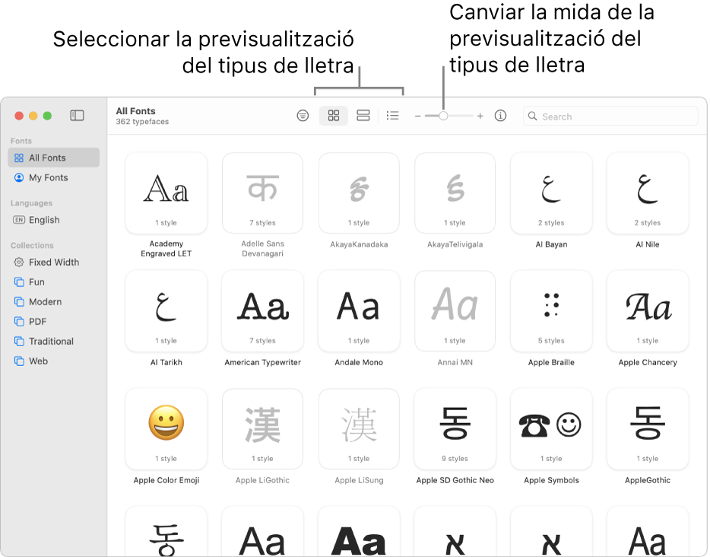Select My Fonts in the sidebar
This screenshot has height=557, width=710.
point(53,177)
